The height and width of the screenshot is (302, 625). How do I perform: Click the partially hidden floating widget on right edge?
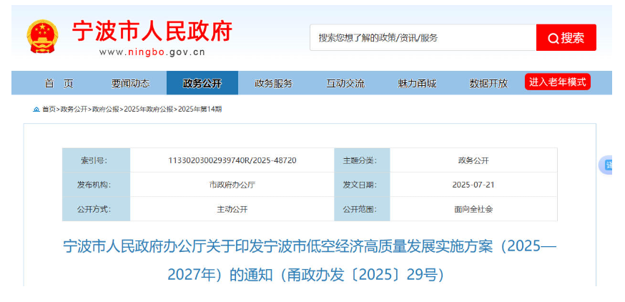pos(606,165)
